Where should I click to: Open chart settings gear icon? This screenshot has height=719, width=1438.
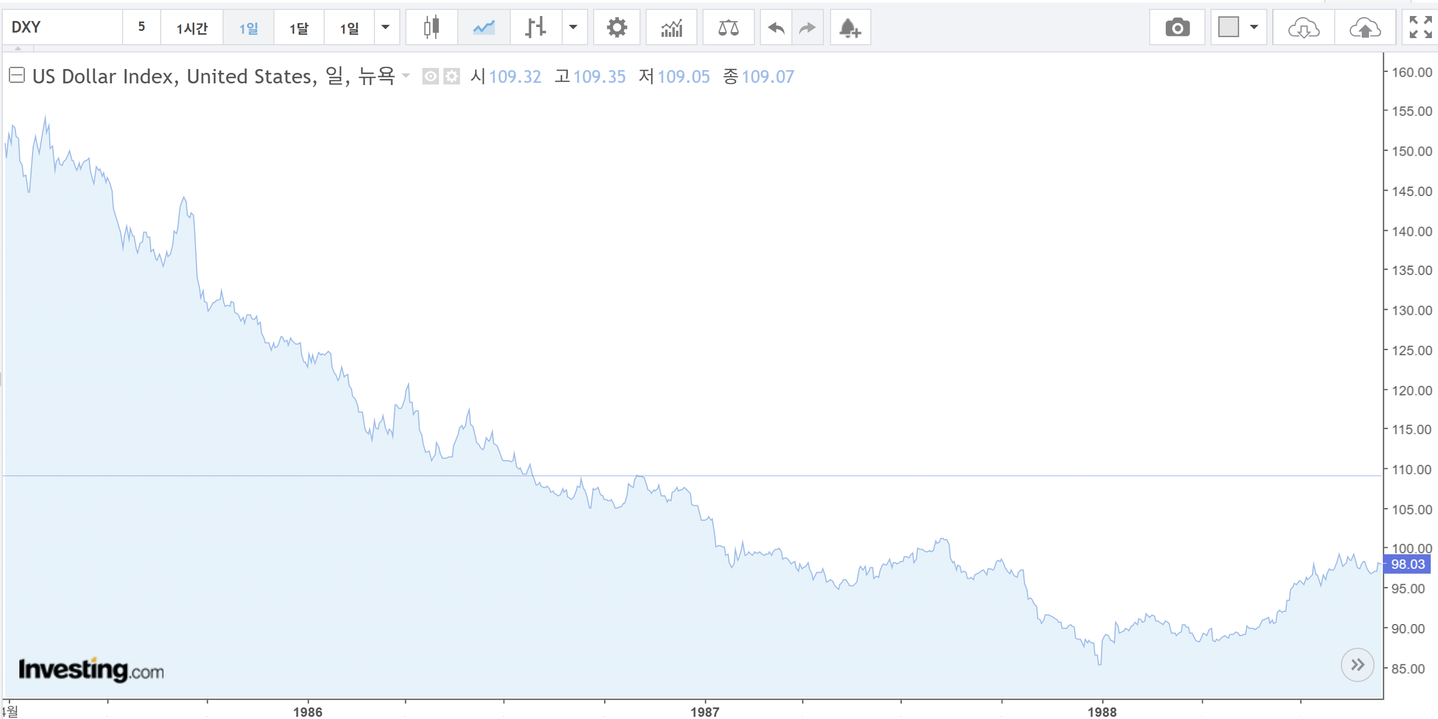click(616, 28)
